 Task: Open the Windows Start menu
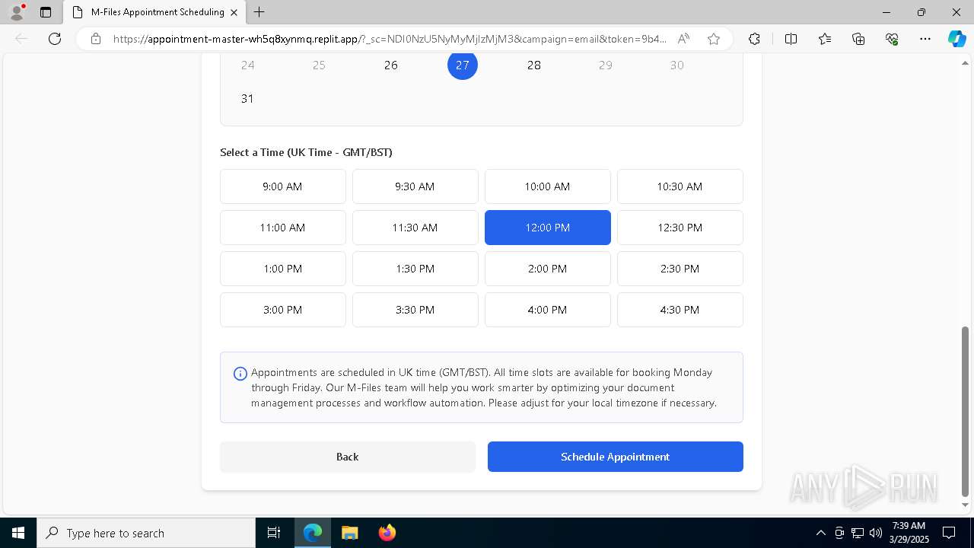pos(18,533)
